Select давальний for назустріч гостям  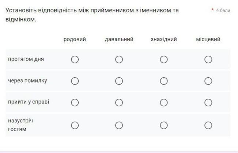coord(119,125)
